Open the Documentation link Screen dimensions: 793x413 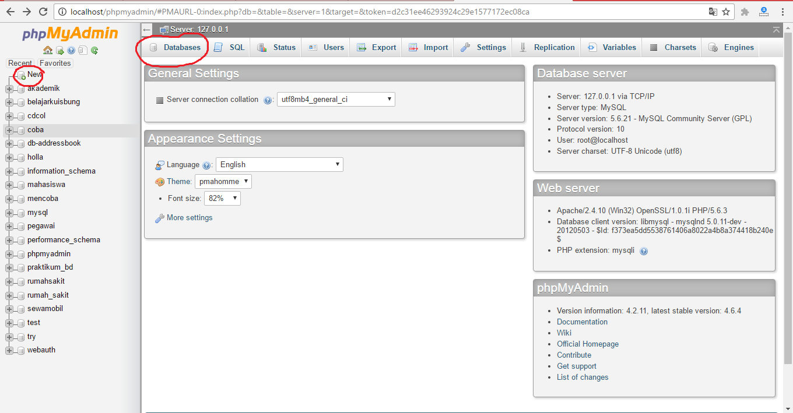coord(582,322)
